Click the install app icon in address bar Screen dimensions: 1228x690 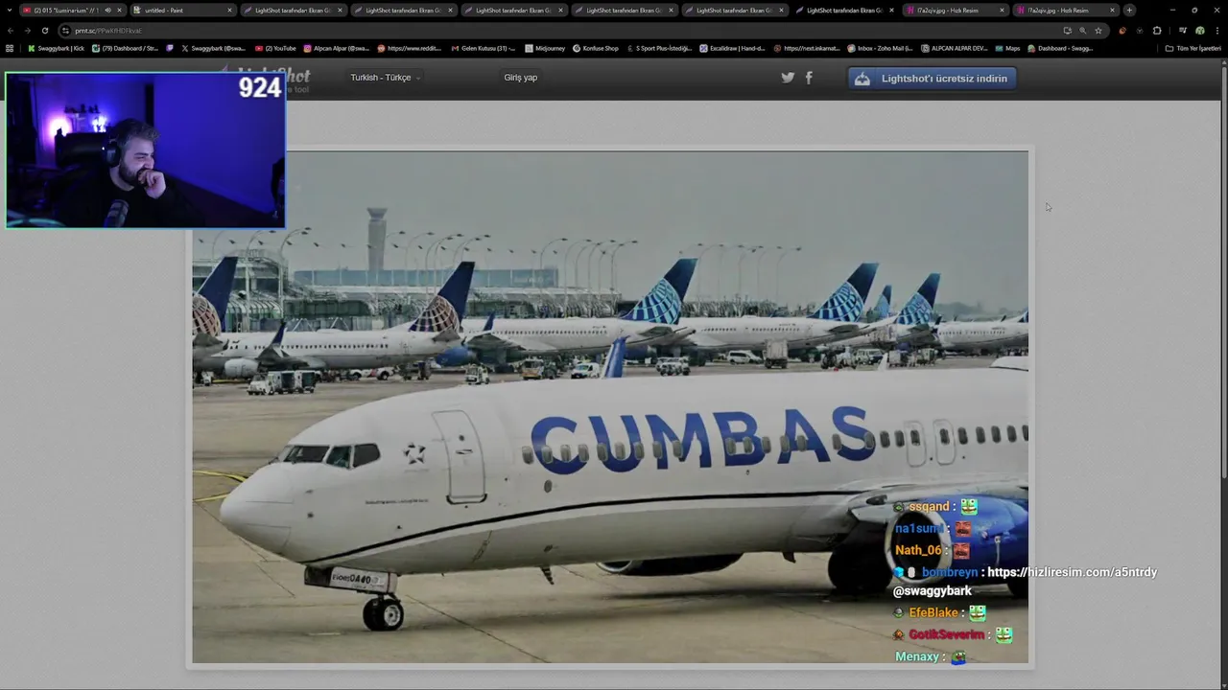pos(1067,31)
